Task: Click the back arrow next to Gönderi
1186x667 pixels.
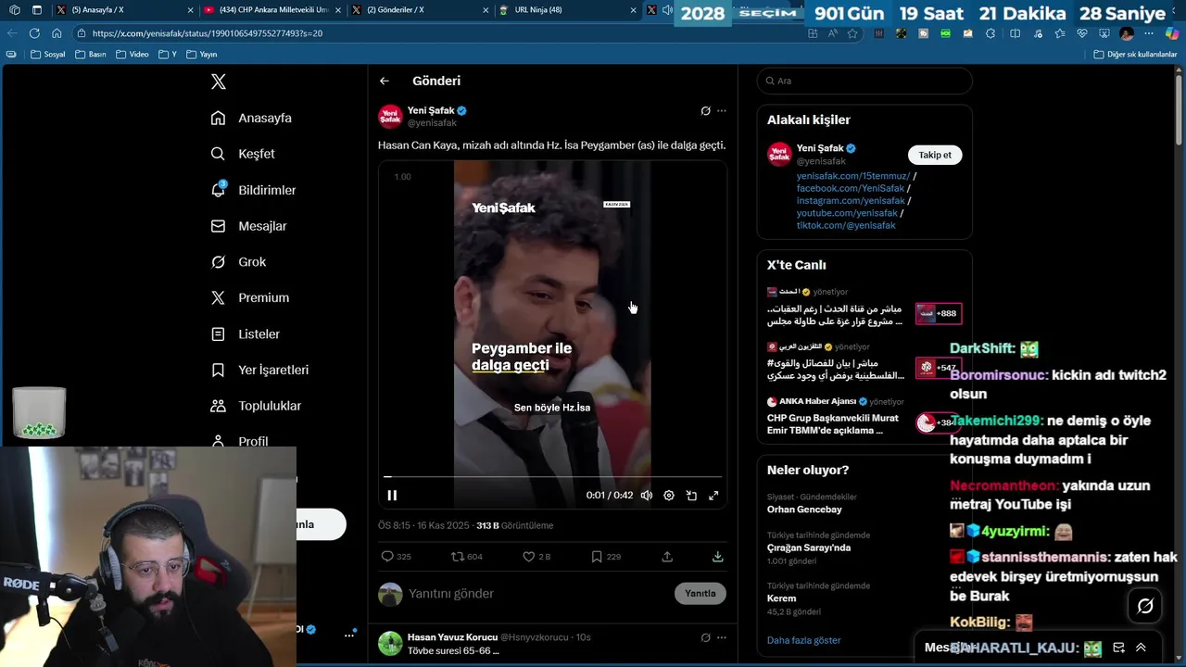Action: pos(385,81)
